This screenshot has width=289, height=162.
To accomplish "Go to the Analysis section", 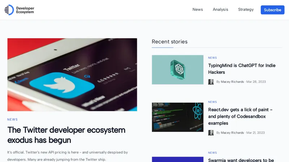I will pos(220,10).
